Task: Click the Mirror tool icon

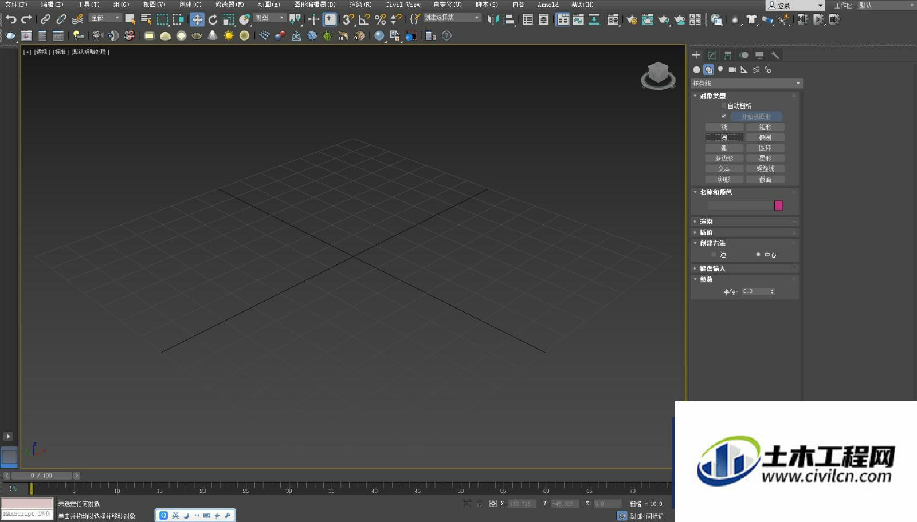Action: point(492,19)
